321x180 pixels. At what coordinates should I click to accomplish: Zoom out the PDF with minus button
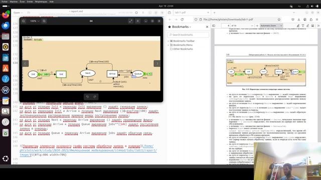click(x=252, y=25)
